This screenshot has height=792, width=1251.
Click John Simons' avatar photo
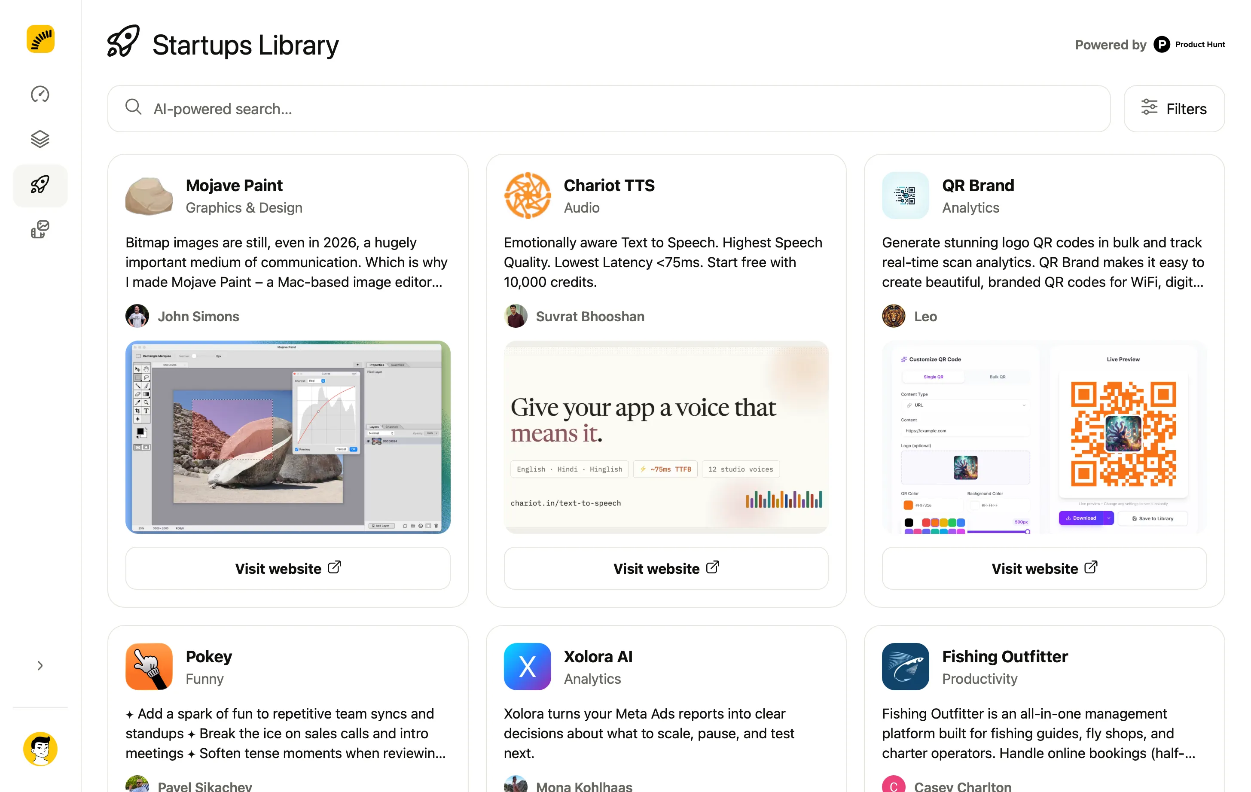[x=137, y=316]
